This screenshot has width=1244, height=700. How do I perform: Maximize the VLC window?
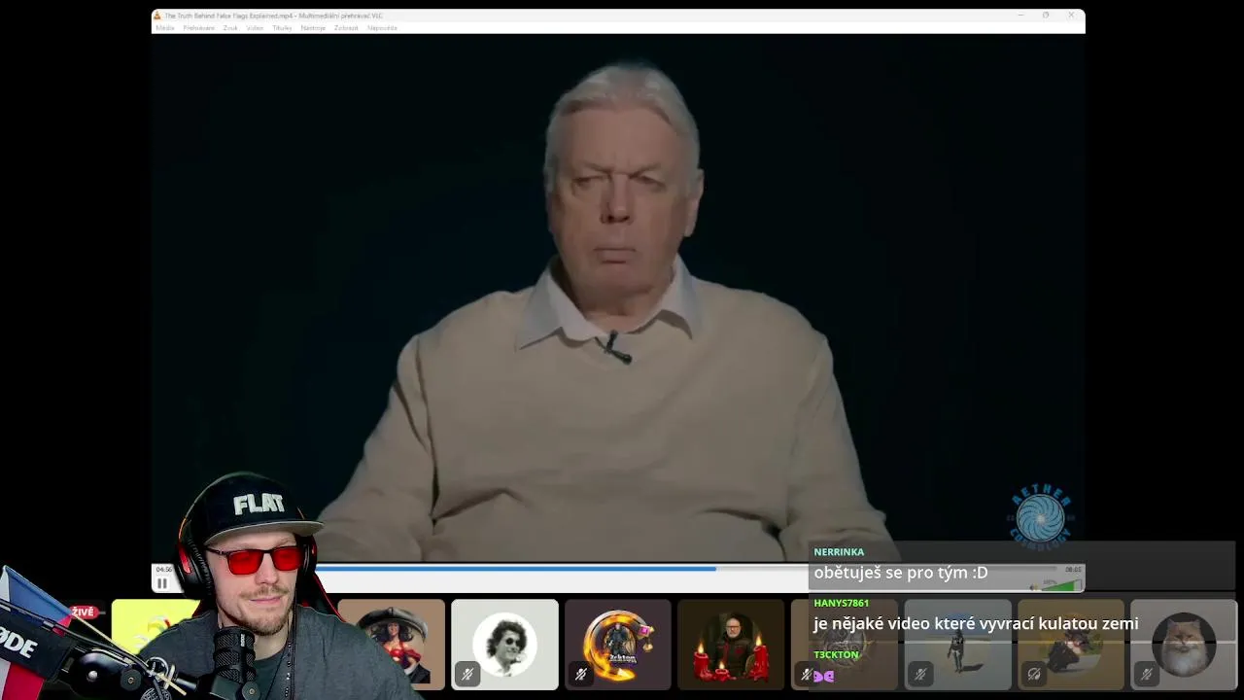1046,16
